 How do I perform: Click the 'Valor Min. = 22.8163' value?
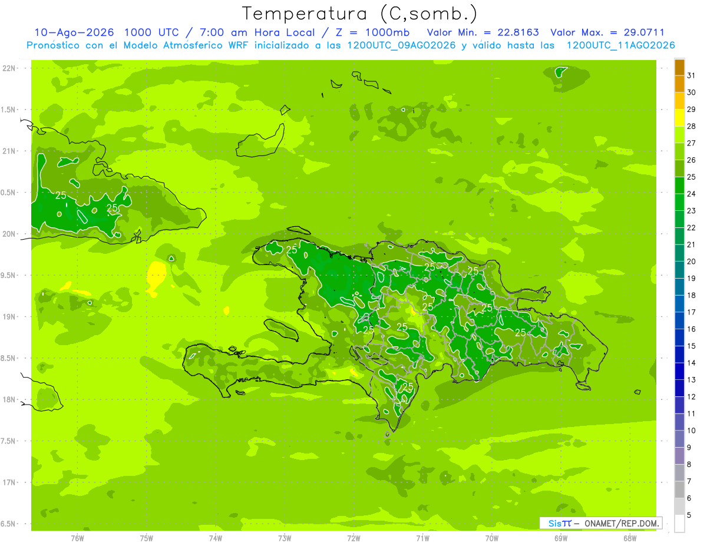pyautogui.click(x=483, y=32)
